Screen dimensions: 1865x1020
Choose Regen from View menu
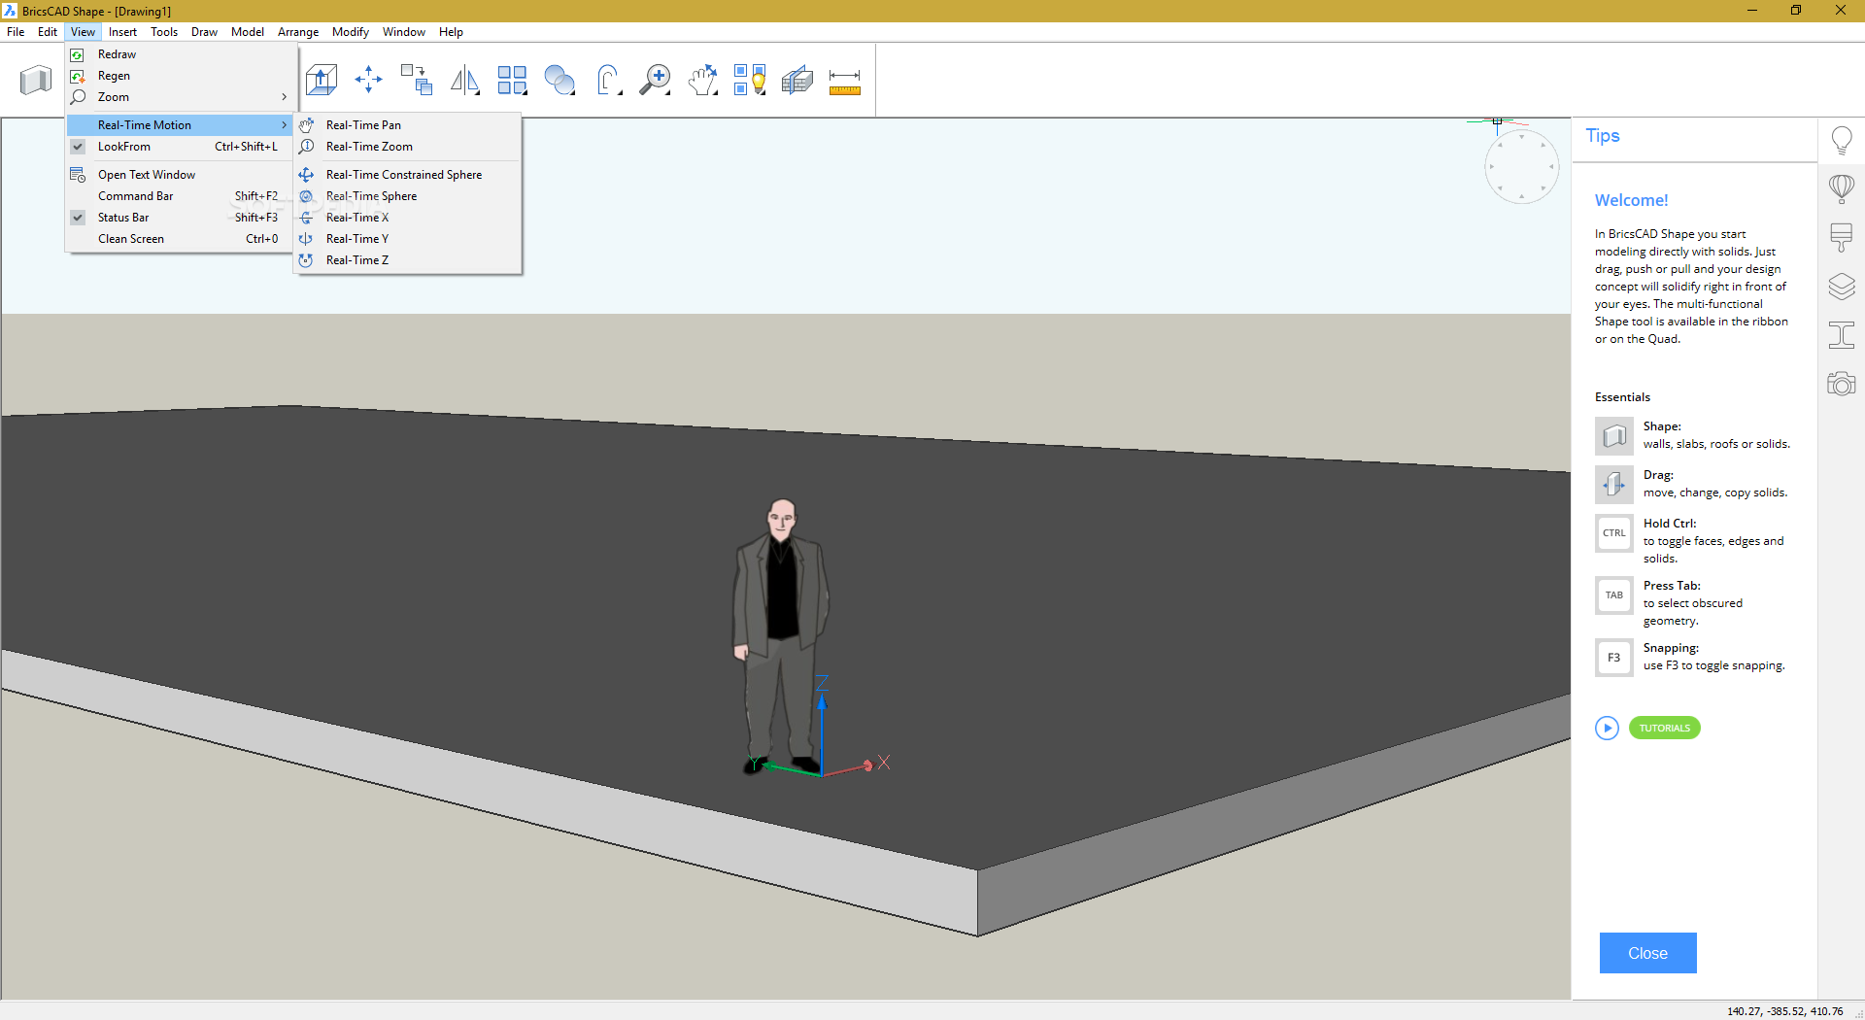pos(181,76)
